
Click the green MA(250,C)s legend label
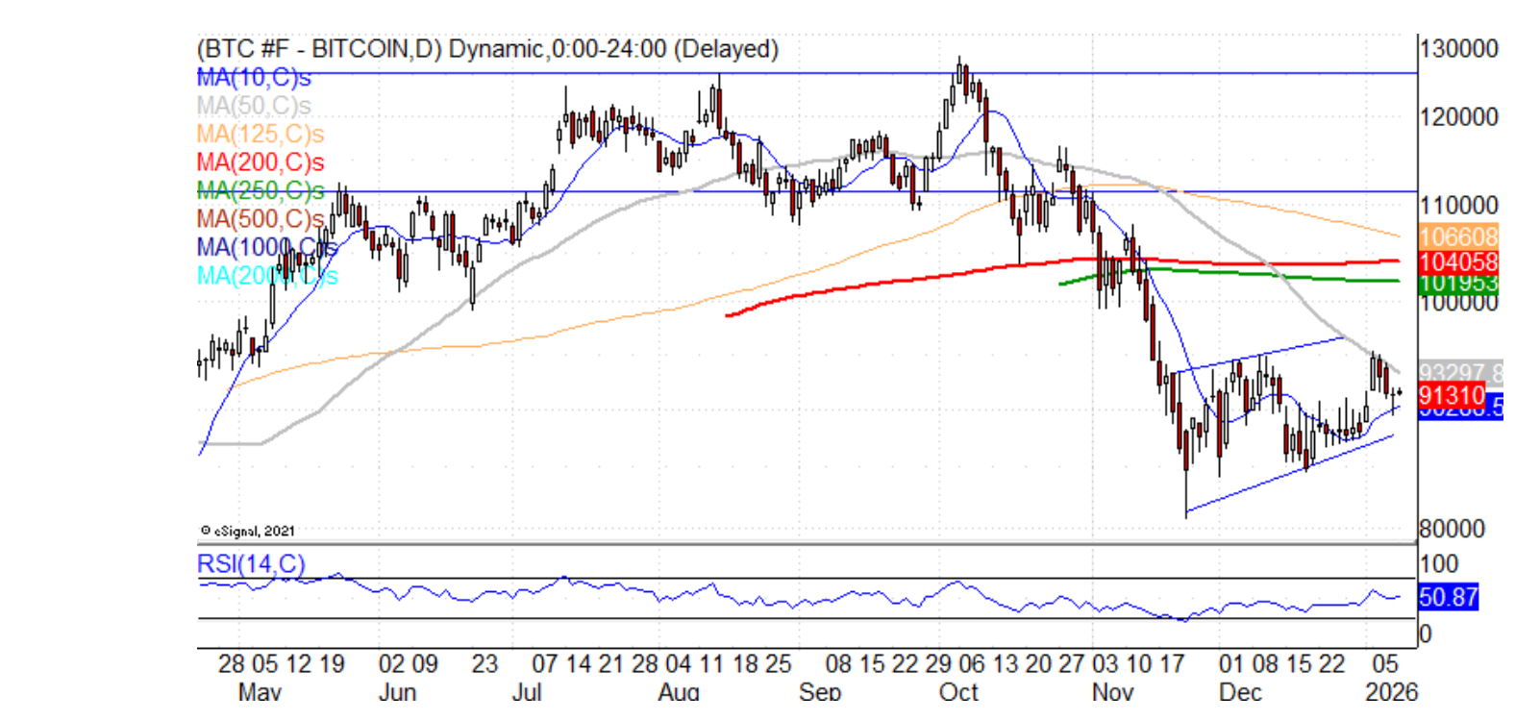[x=260, y=190]
